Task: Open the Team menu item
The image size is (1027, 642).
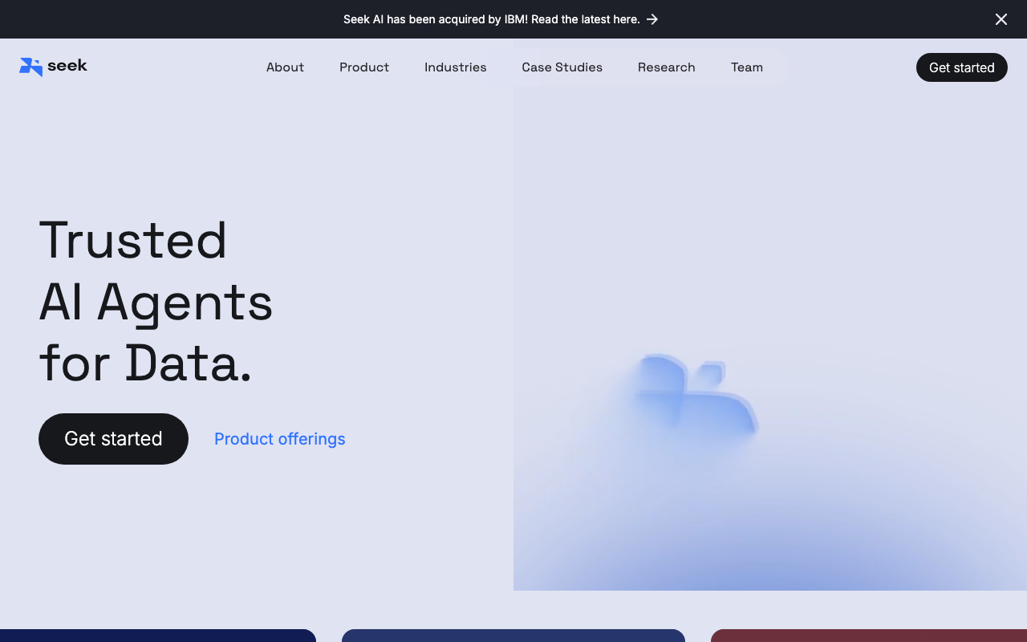Action: (747, 67)
